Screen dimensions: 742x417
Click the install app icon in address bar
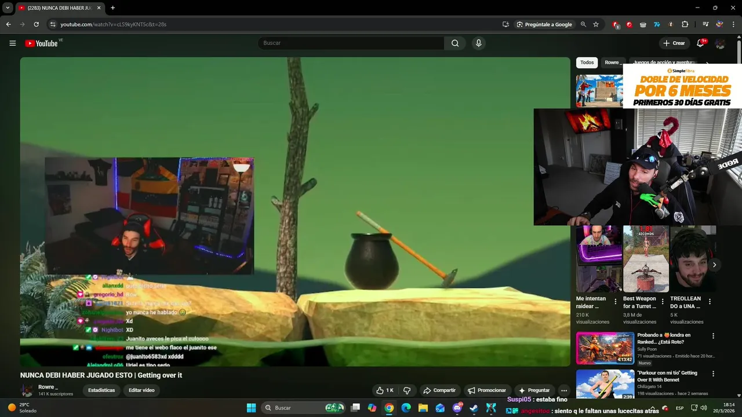click(505, 24)
